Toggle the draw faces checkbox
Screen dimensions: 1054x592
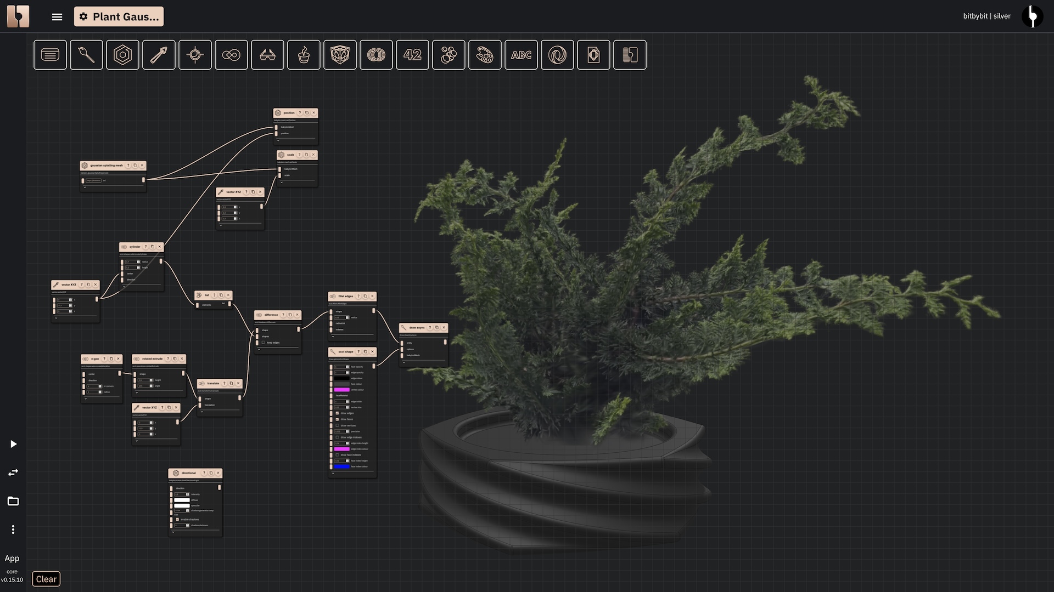[x=337, y=419]
